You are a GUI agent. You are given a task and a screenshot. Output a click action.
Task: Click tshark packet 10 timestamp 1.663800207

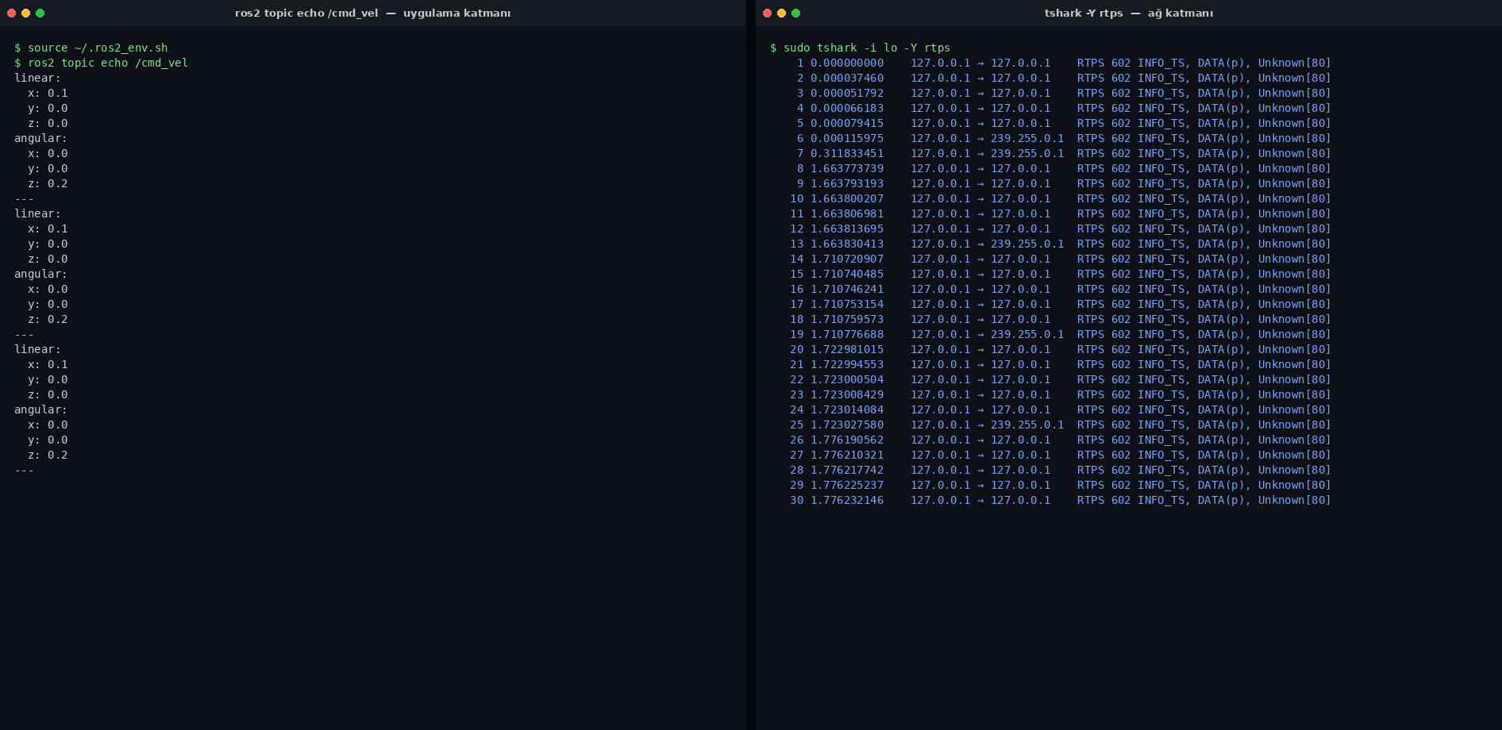847,198
